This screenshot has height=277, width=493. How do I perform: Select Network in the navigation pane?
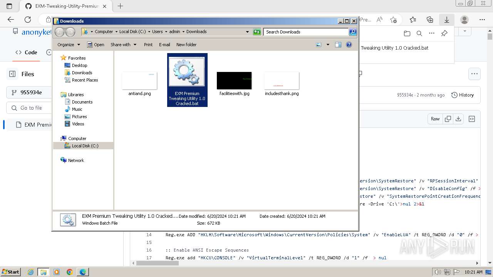pyautogui.click(x=76, y=160)
